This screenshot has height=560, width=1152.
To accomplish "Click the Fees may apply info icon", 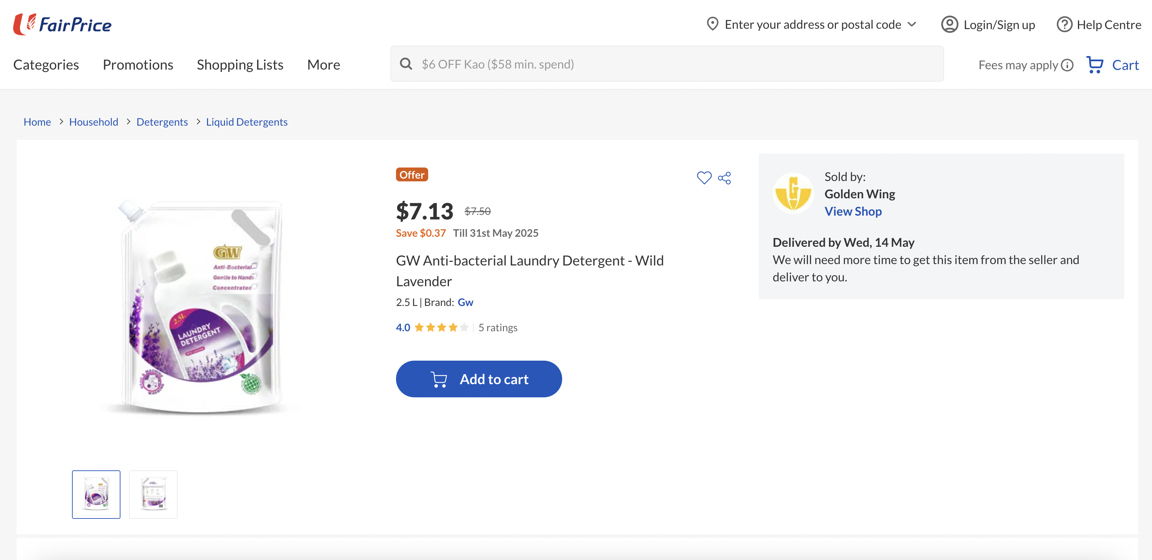I will [1067, 65].
